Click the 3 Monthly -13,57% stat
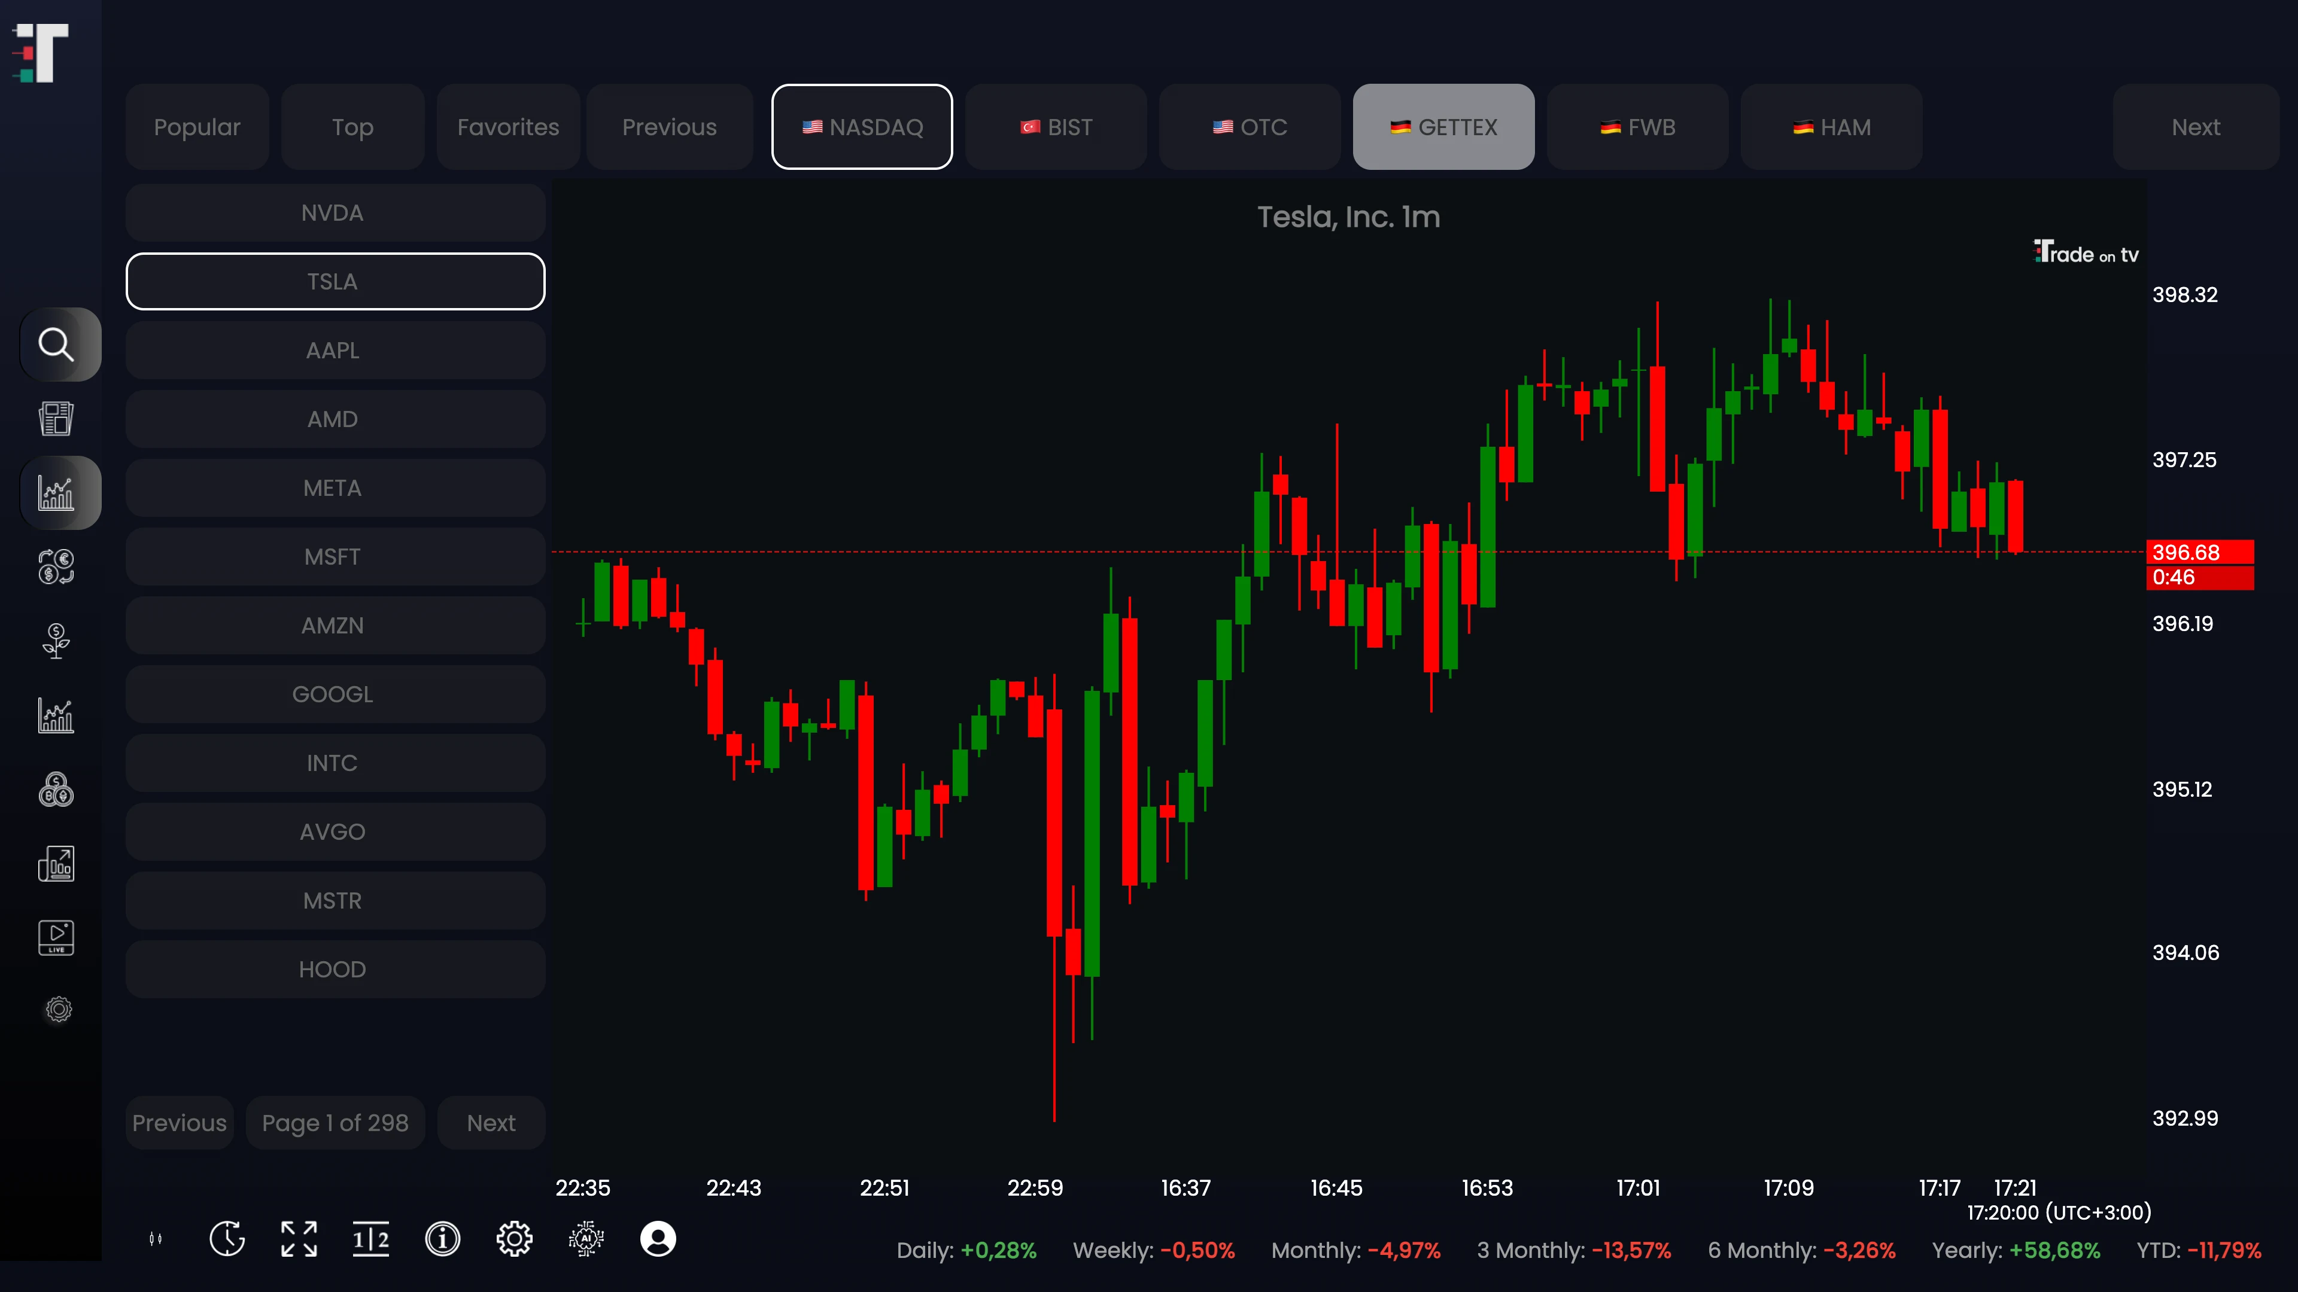 [x=1574, y=1250]
